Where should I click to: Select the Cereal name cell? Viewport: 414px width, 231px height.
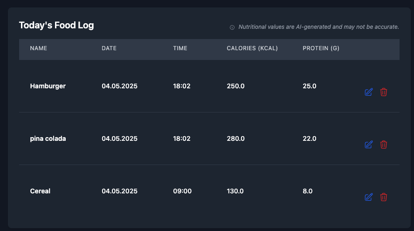(40, 191)
